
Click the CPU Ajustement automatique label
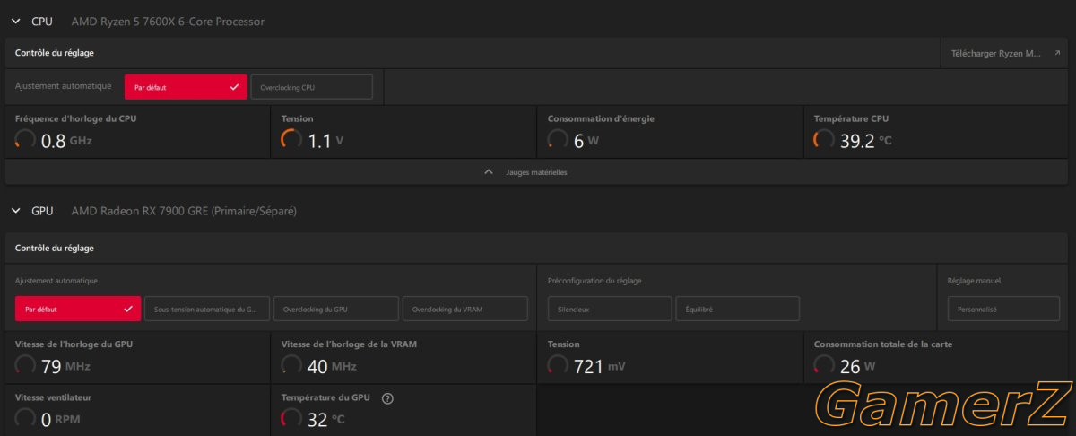(x=63, y=86)
